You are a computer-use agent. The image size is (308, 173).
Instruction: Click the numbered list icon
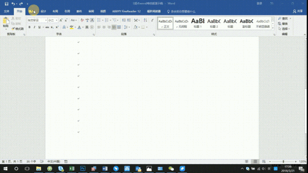coord(107,20)
